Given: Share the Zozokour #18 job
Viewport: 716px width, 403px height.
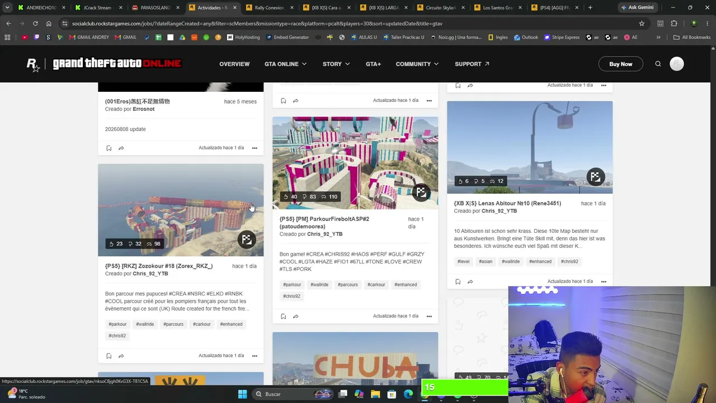Looking at the screenshot, I should pos(121,356).
